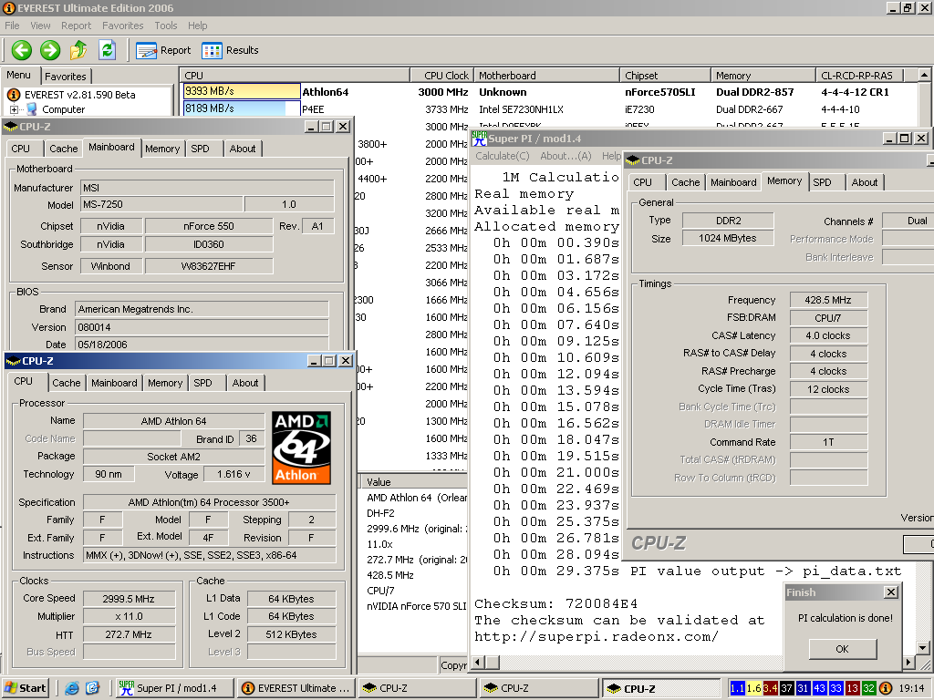This screenshot has height=700, width=934.
Task: Click second quick launch icon beside Internet Explorer
Action: tap(92, 688)
